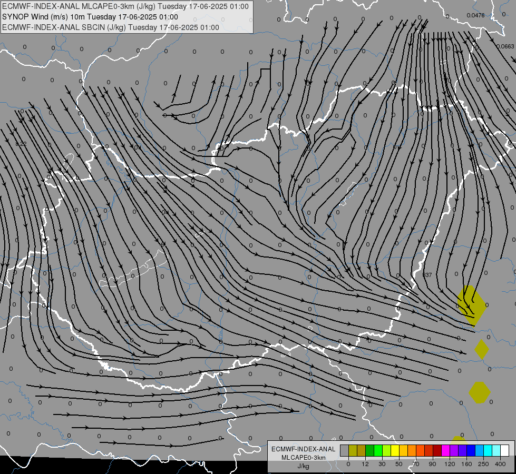Click the largest olive MLCAPE hexagon patch
The width and height of the screenshot is (516, 474).
472,305
